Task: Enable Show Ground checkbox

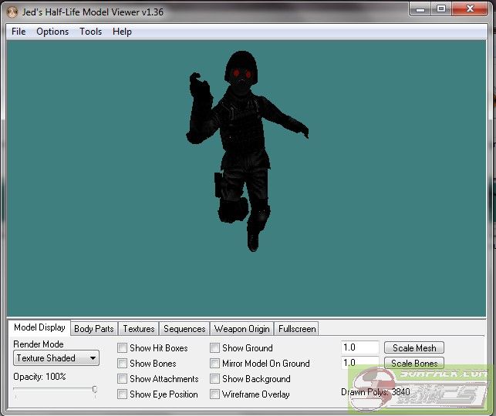Action: click(214, 348)
